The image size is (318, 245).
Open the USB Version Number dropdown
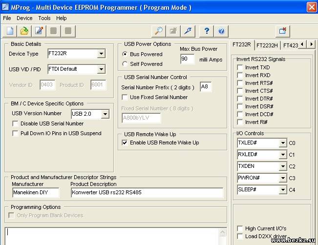click(105, 114)
